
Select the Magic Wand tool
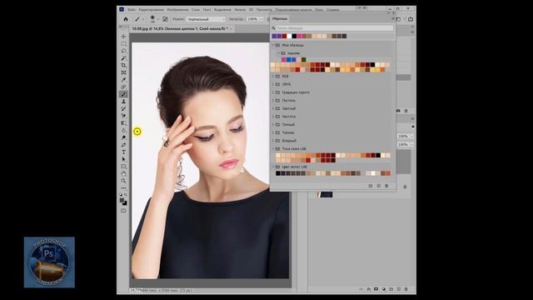(x=123, y=58)
